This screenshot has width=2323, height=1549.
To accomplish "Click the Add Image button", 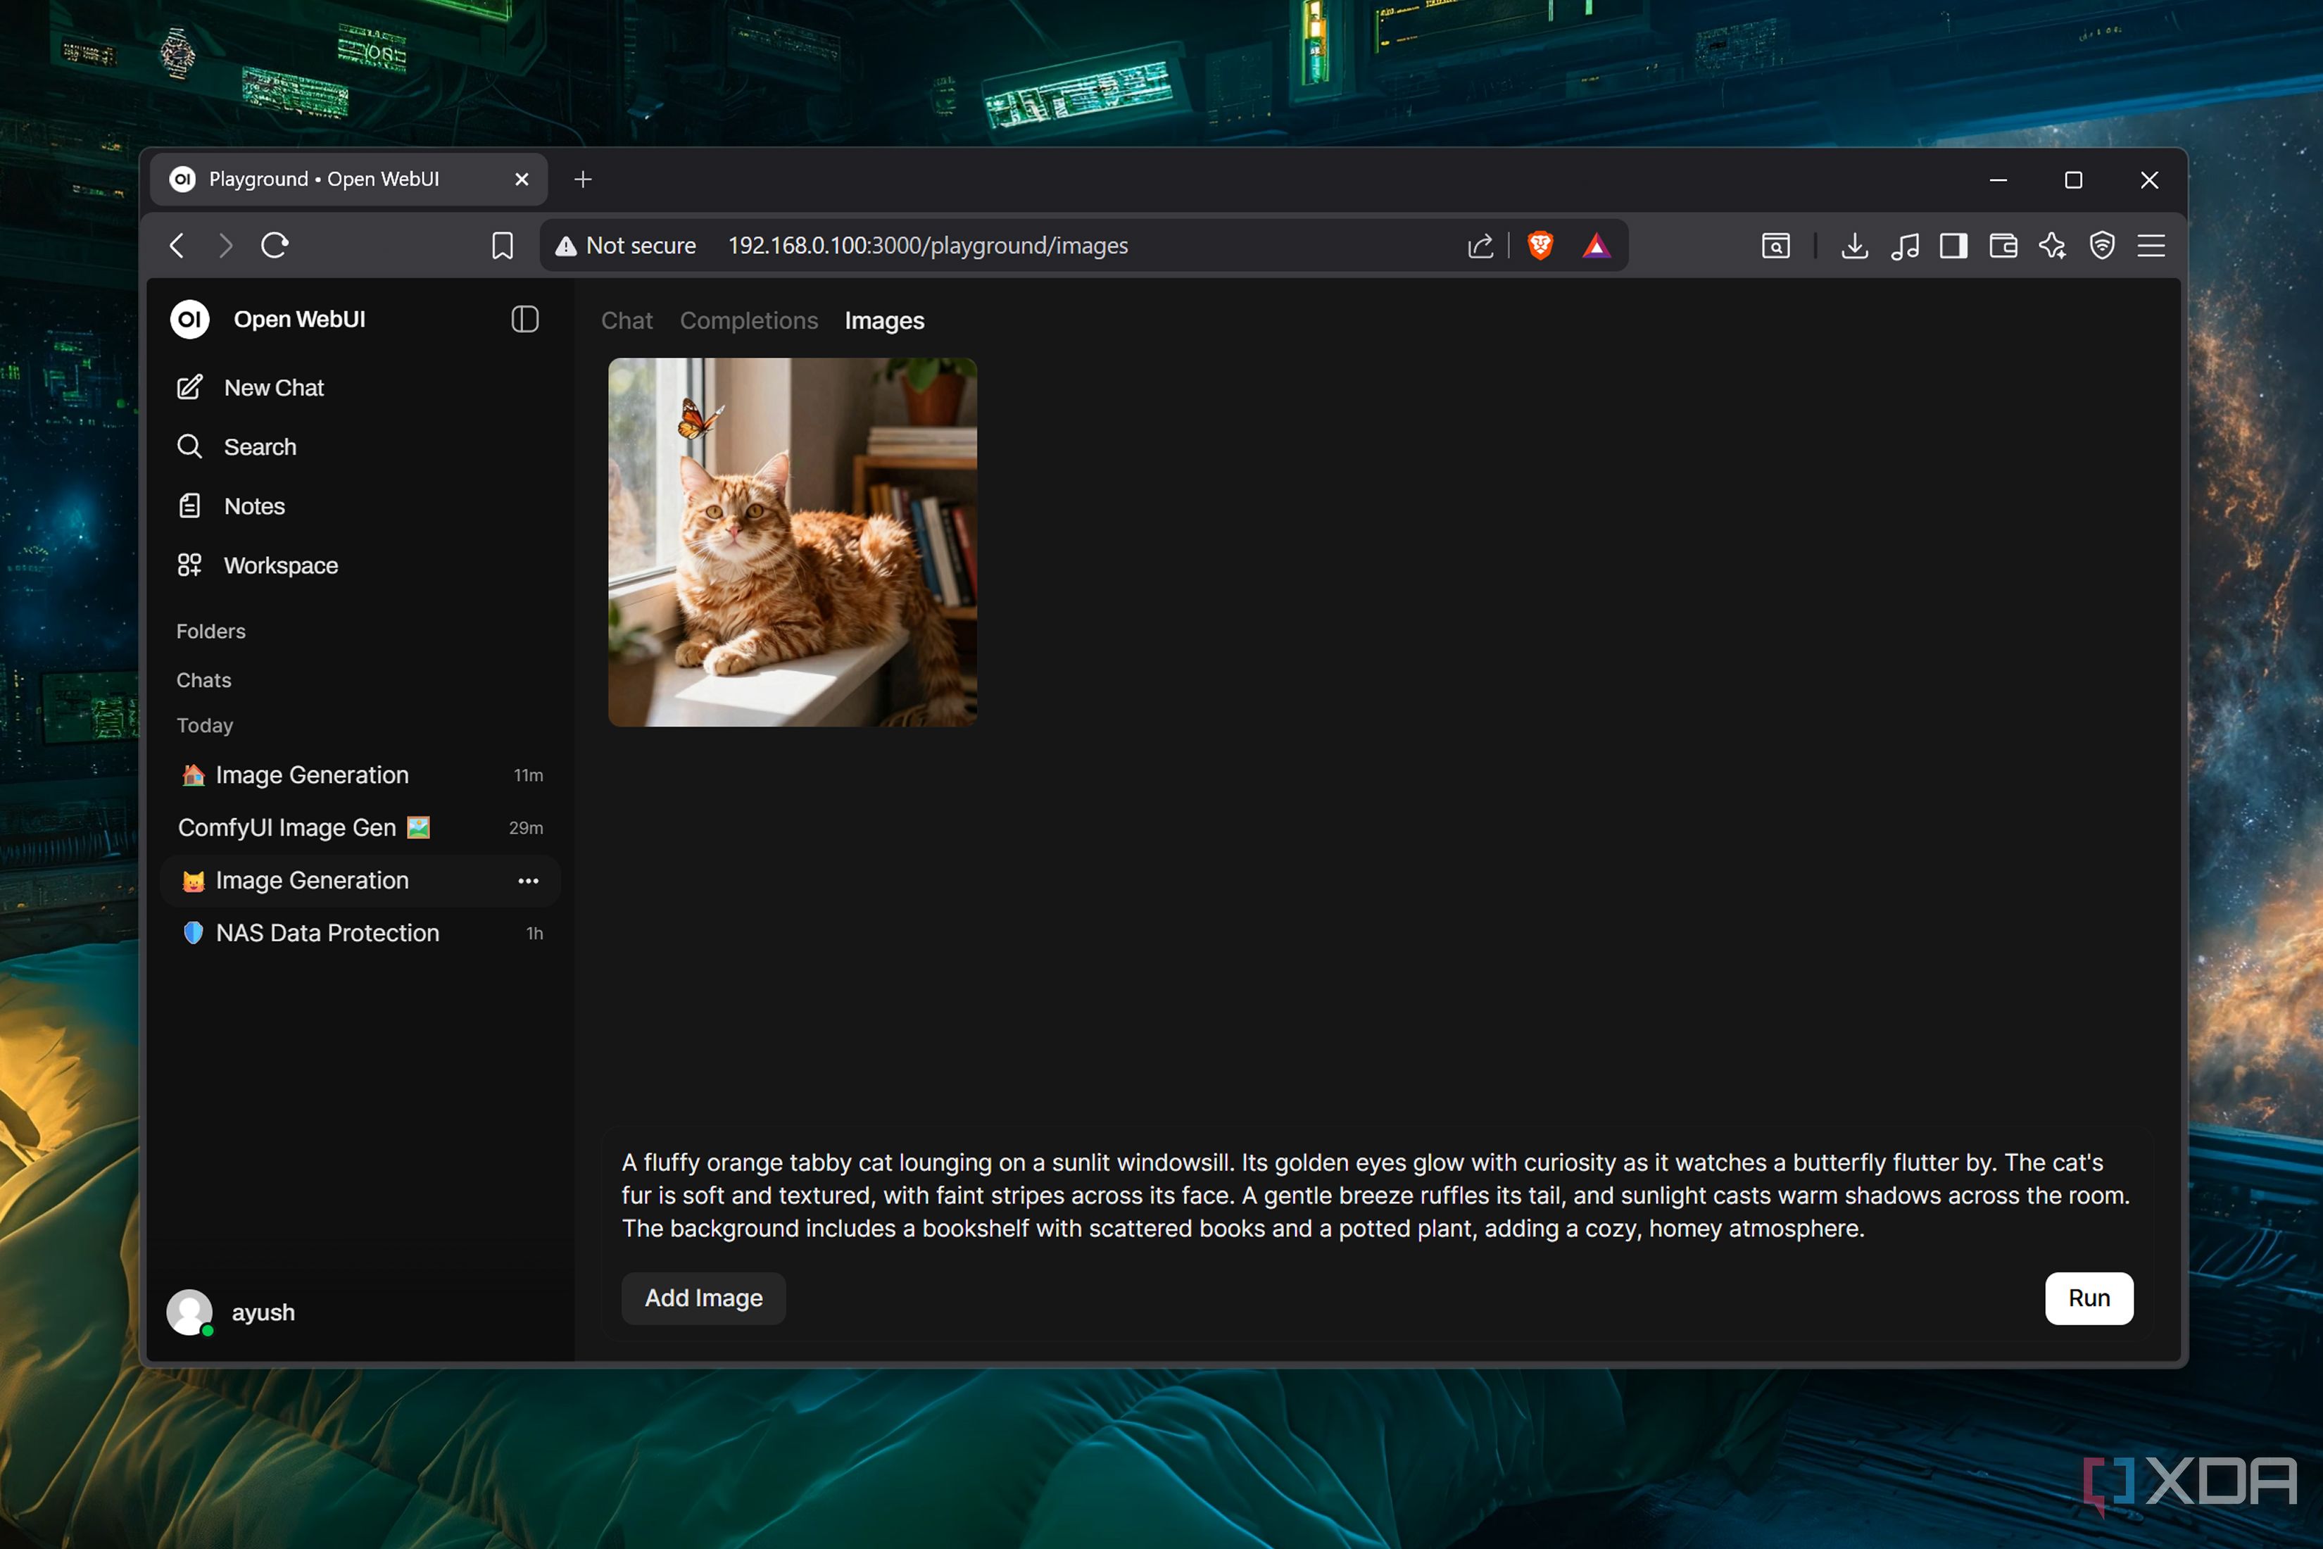I will pyautogui.click(x=703, y=1297).
